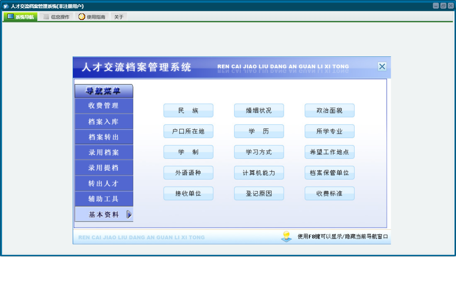Open the 使用指南 menu
This screenshot has width=456, height=297.
coord(92,17)
